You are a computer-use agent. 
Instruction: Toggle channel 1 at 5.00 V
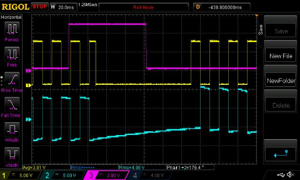point(20,175)
